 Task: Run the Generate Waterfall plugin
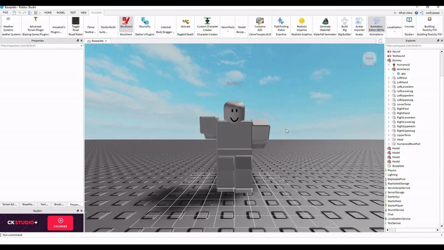point(325,24)
